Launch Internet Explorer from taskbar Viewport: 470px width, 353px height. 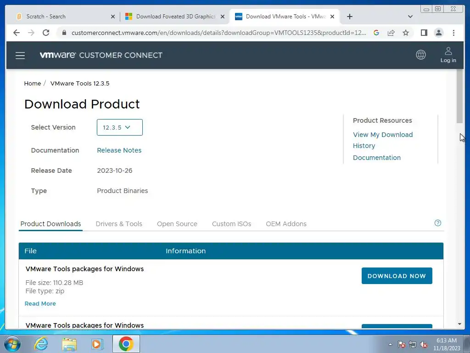41,344
